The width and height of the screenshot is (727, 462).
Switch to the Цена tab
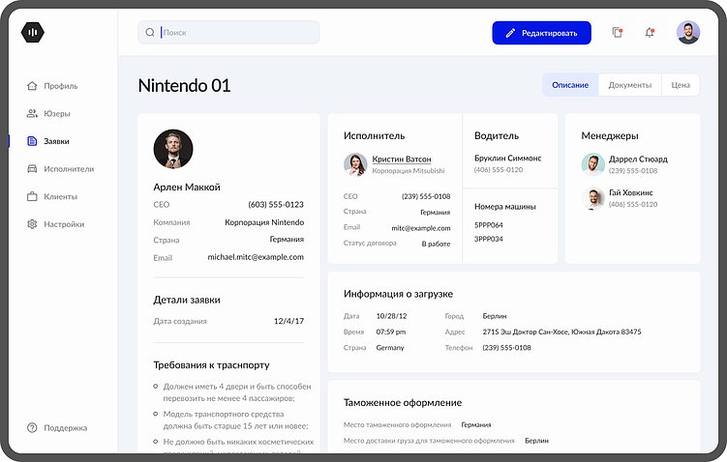point(681,85)
